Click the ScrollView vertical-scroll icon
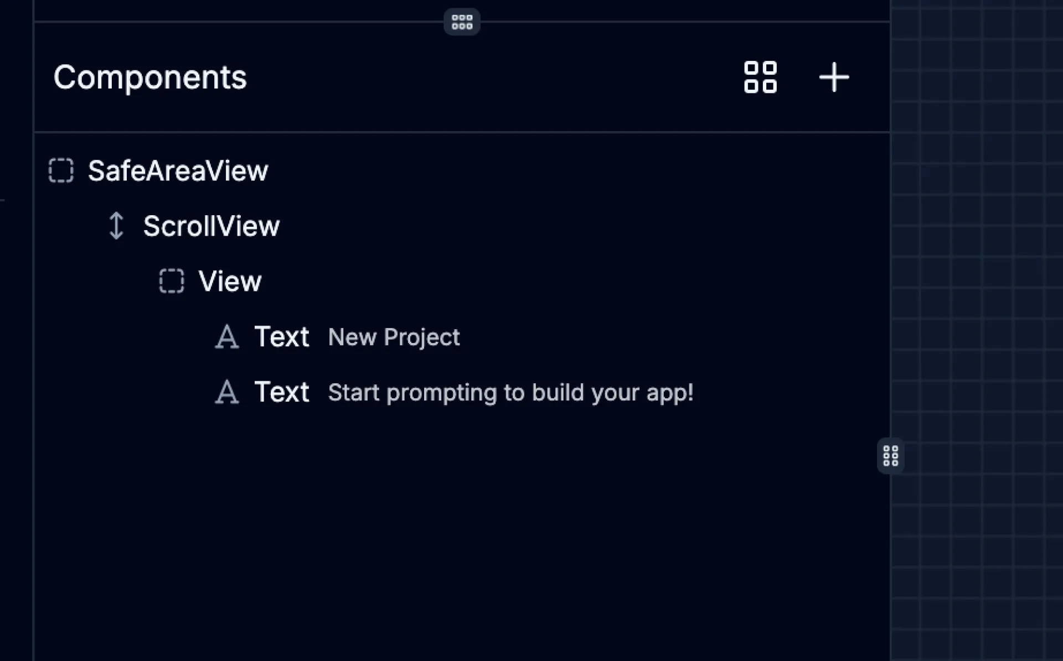This screenshot has width=1063, height=661. (116, 226)
